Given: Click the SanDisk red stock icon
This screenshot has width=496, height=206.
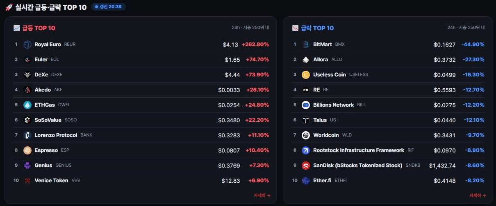Looking at the screenshot, I should (x=306, y=166).
